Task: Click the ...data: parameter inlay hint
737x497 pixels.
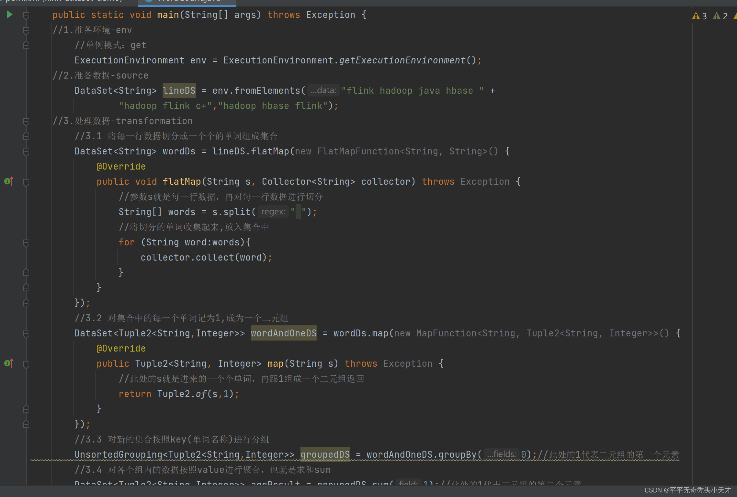Action: click(x=323, y=90)
